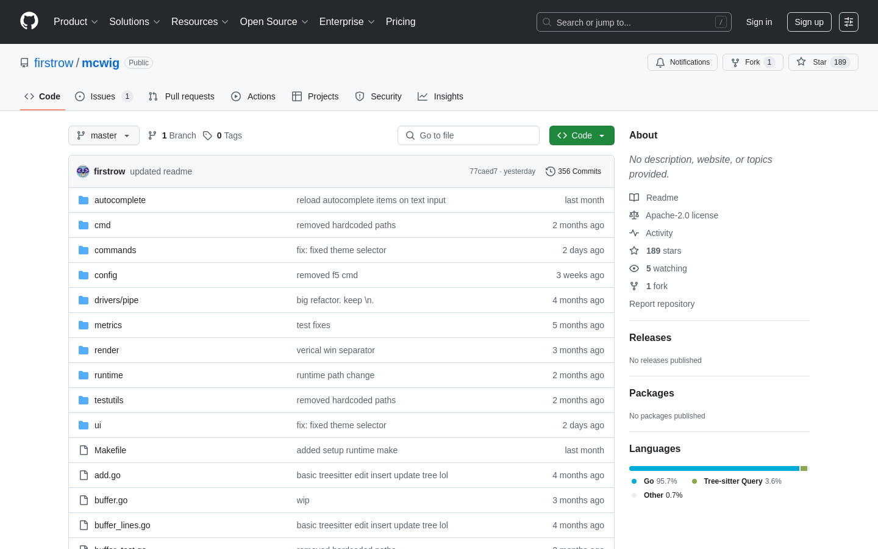Click the render folder icon
878x549 pixels.
pyautogui.click(x=84, y=350)
